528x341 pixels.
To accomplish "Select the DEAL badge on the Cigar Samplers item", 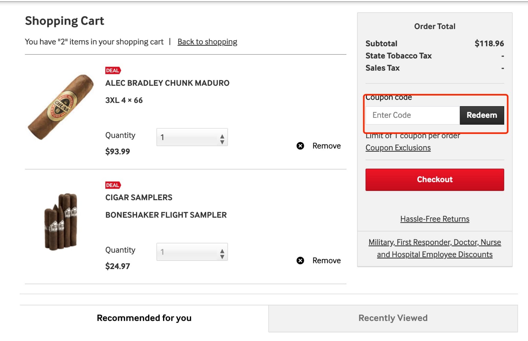I will 113,185.
